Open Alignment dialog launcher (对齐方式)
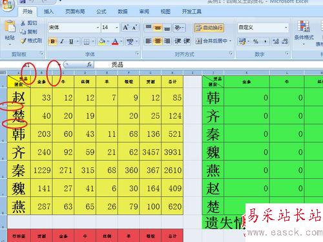 231,54
